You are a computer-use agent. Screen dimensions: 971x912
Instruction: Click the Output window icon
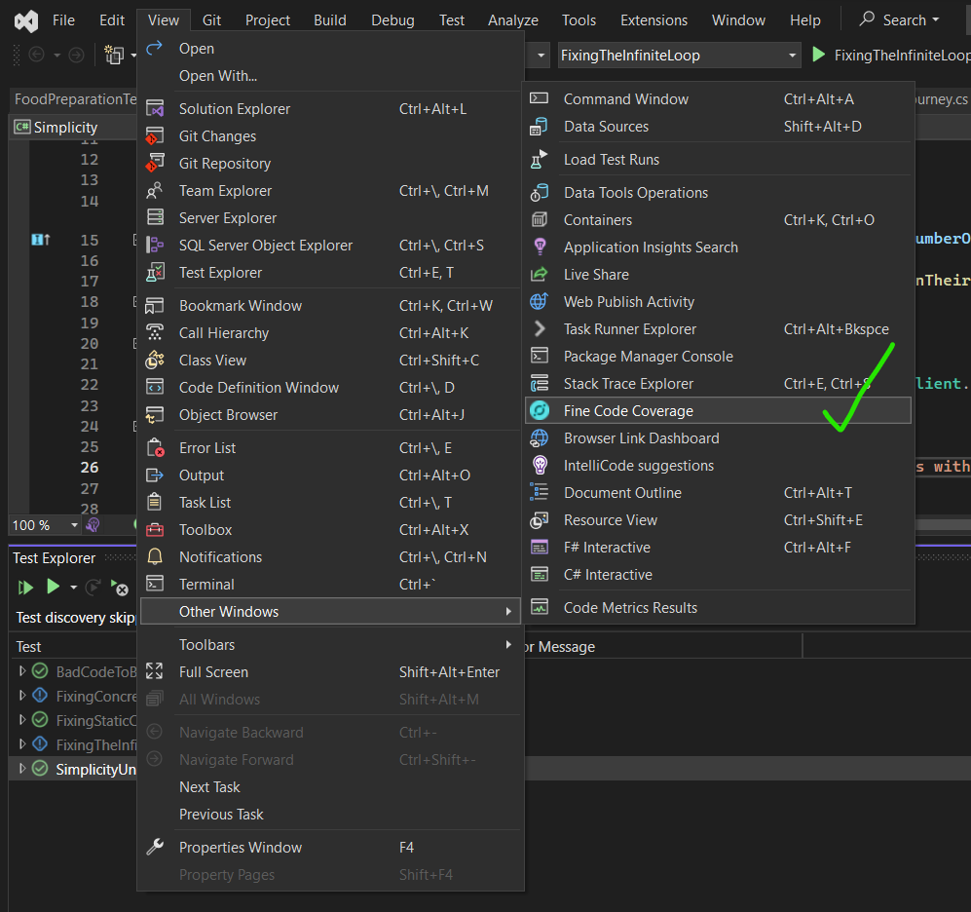tap(155, 475)
